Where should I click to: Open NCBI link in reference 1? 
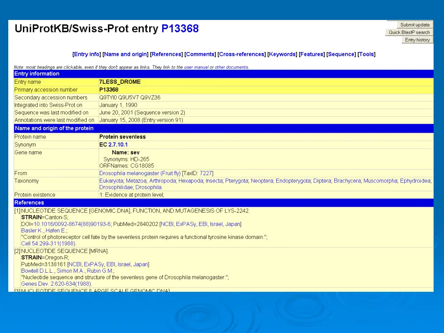[167, 224]
